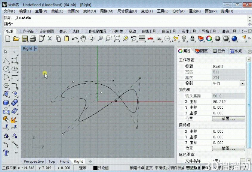Select the Circle tool in sidebar

pos(6,69)
